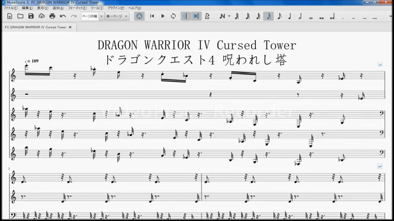Select the highlighted 16th note duration
The width and height of the screenshot is (394, 221).
(268, 16)
